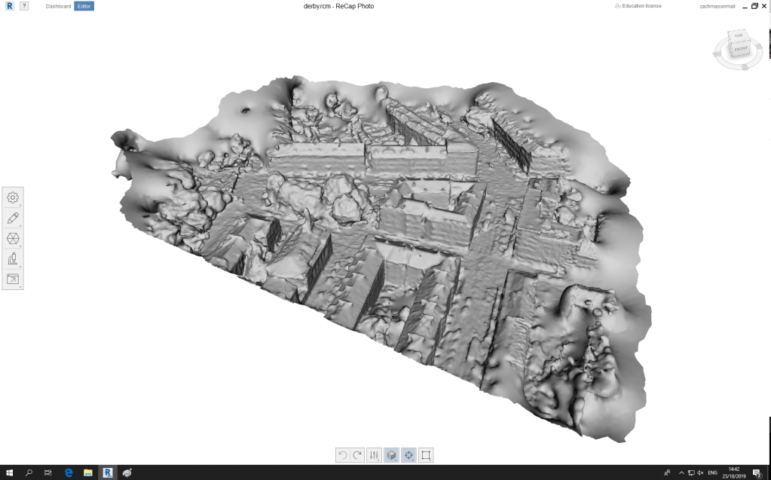The height and width of the screenshot is (480, 771).
Task: Select the Edit pencil tool
Action: click(x=13, y=219)
